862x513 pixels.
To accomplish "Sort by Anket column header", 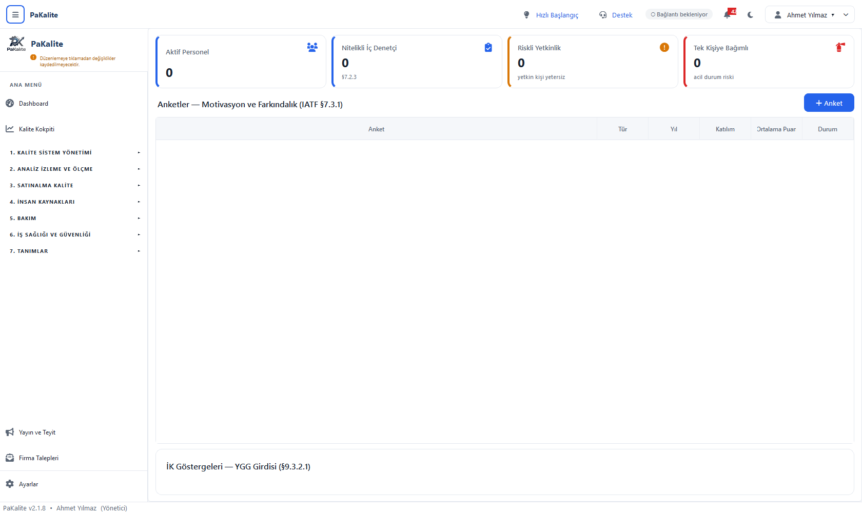I will [x=376, y=129].
